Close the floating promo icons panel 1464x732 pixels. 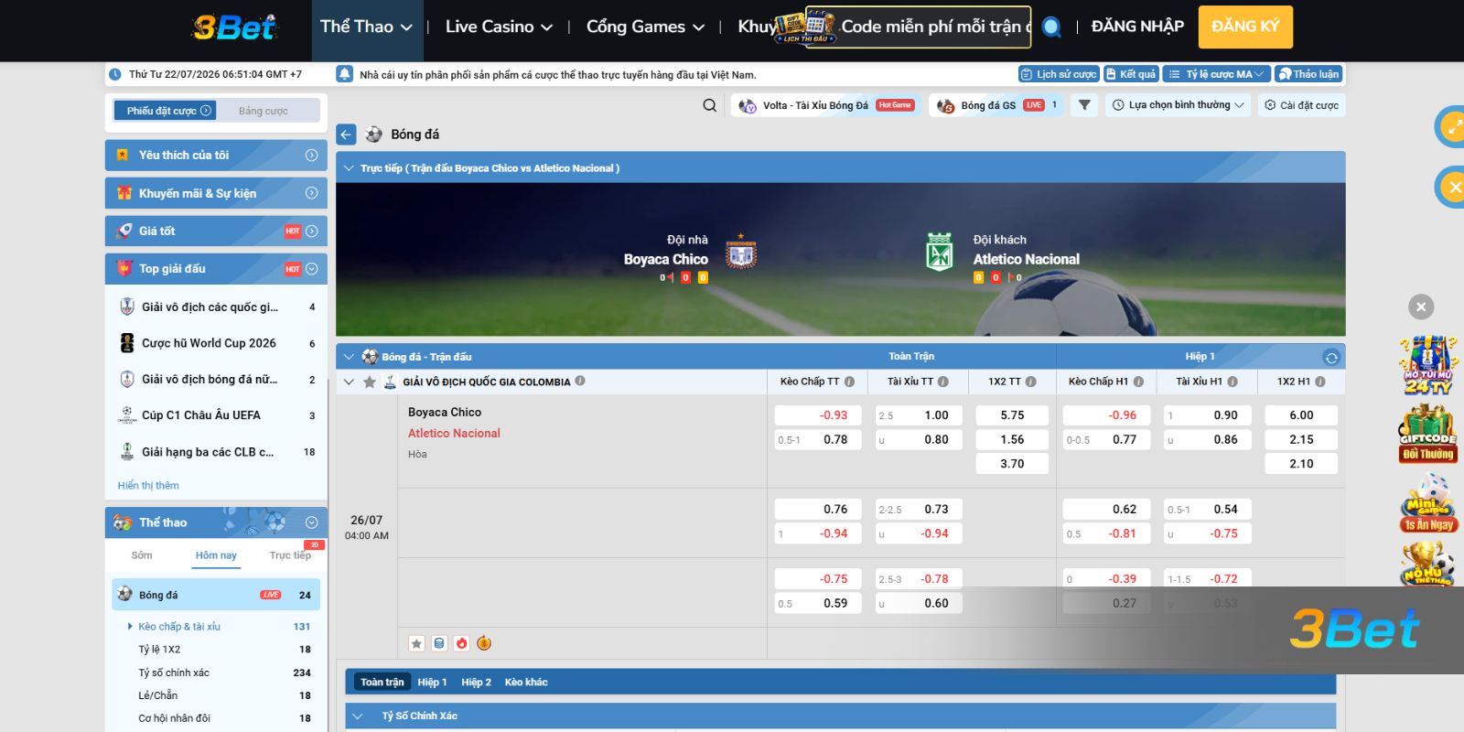(1421, 307)
